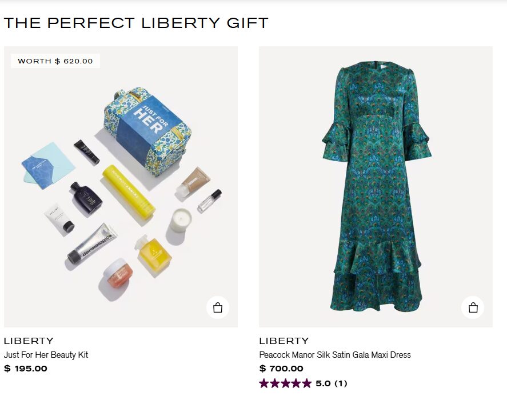Click the white candle in the kit photo
The height and width of the screenshot is (396, 507).
pos(181,221)
